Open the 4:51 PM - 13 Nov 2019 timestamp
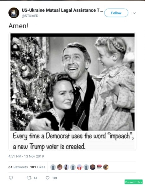145x186 pixels. click(x=26, y=156)
